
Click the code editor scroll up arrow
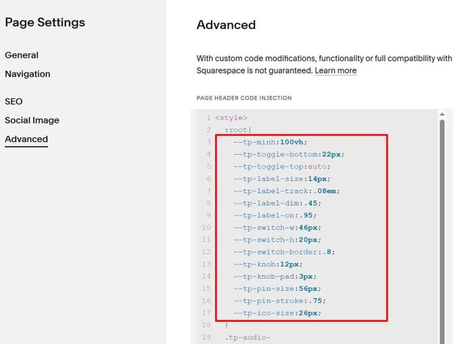click(x=442, y=114)
